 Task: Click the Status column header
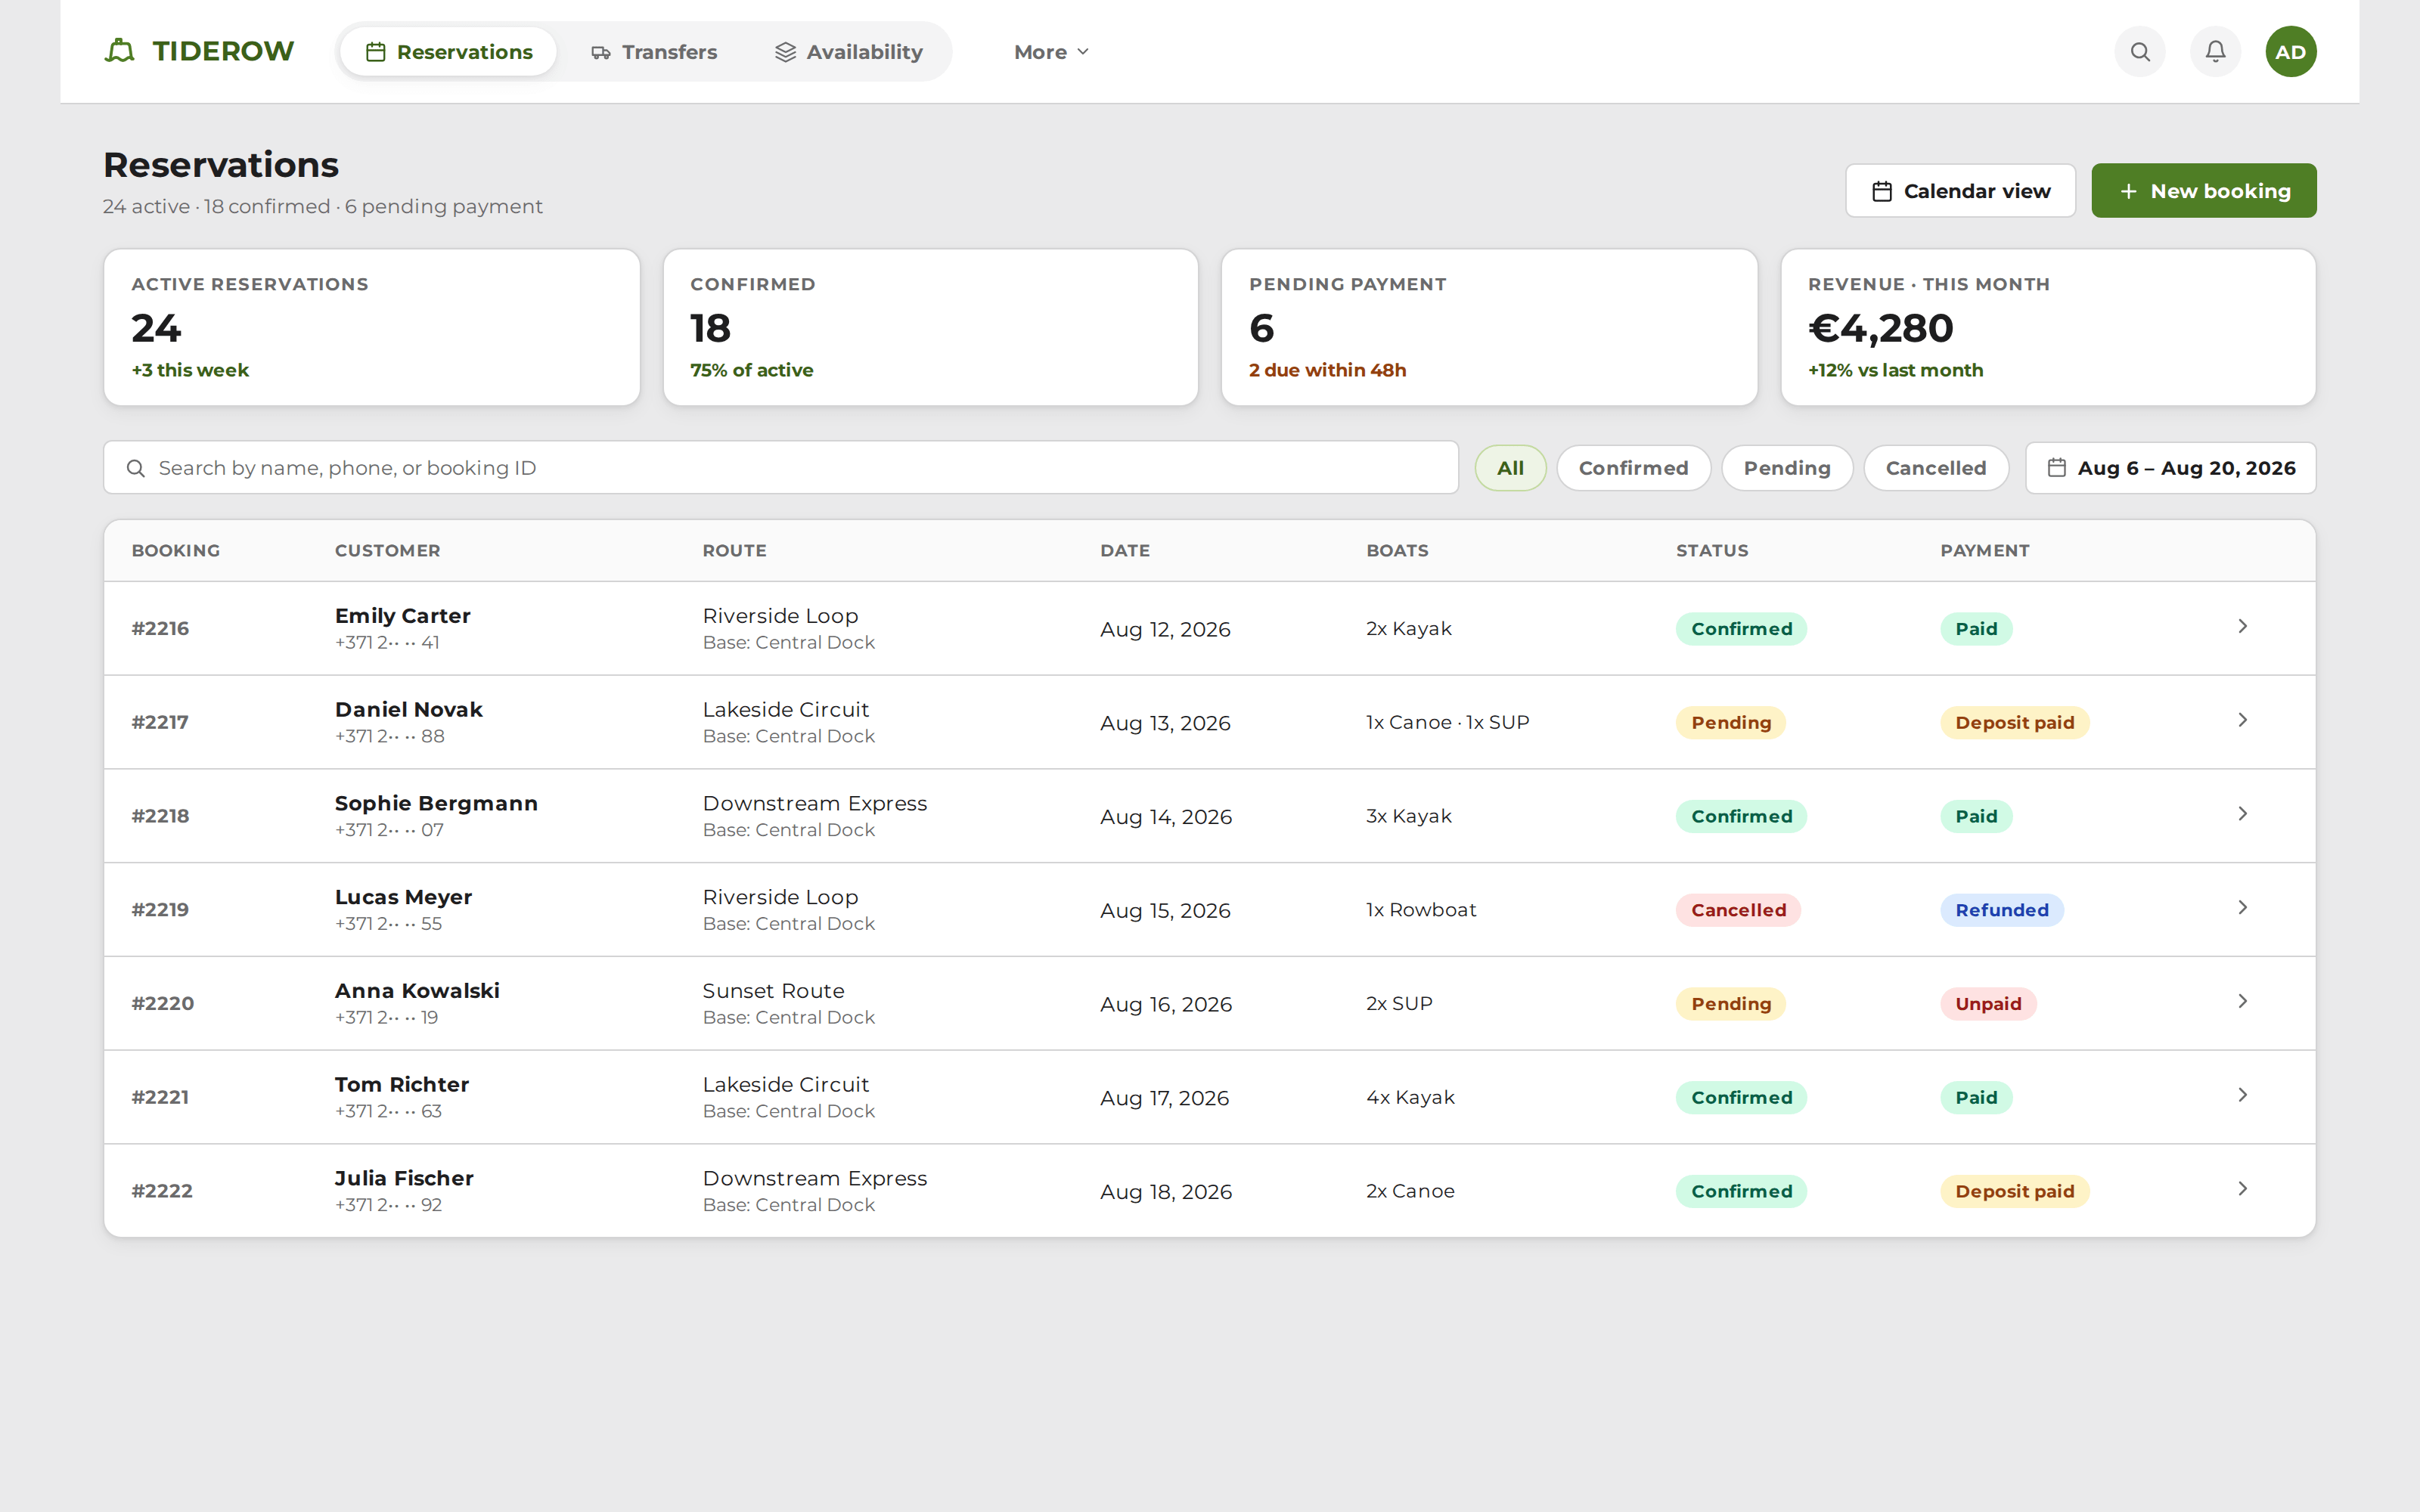tap(1712, 551)
